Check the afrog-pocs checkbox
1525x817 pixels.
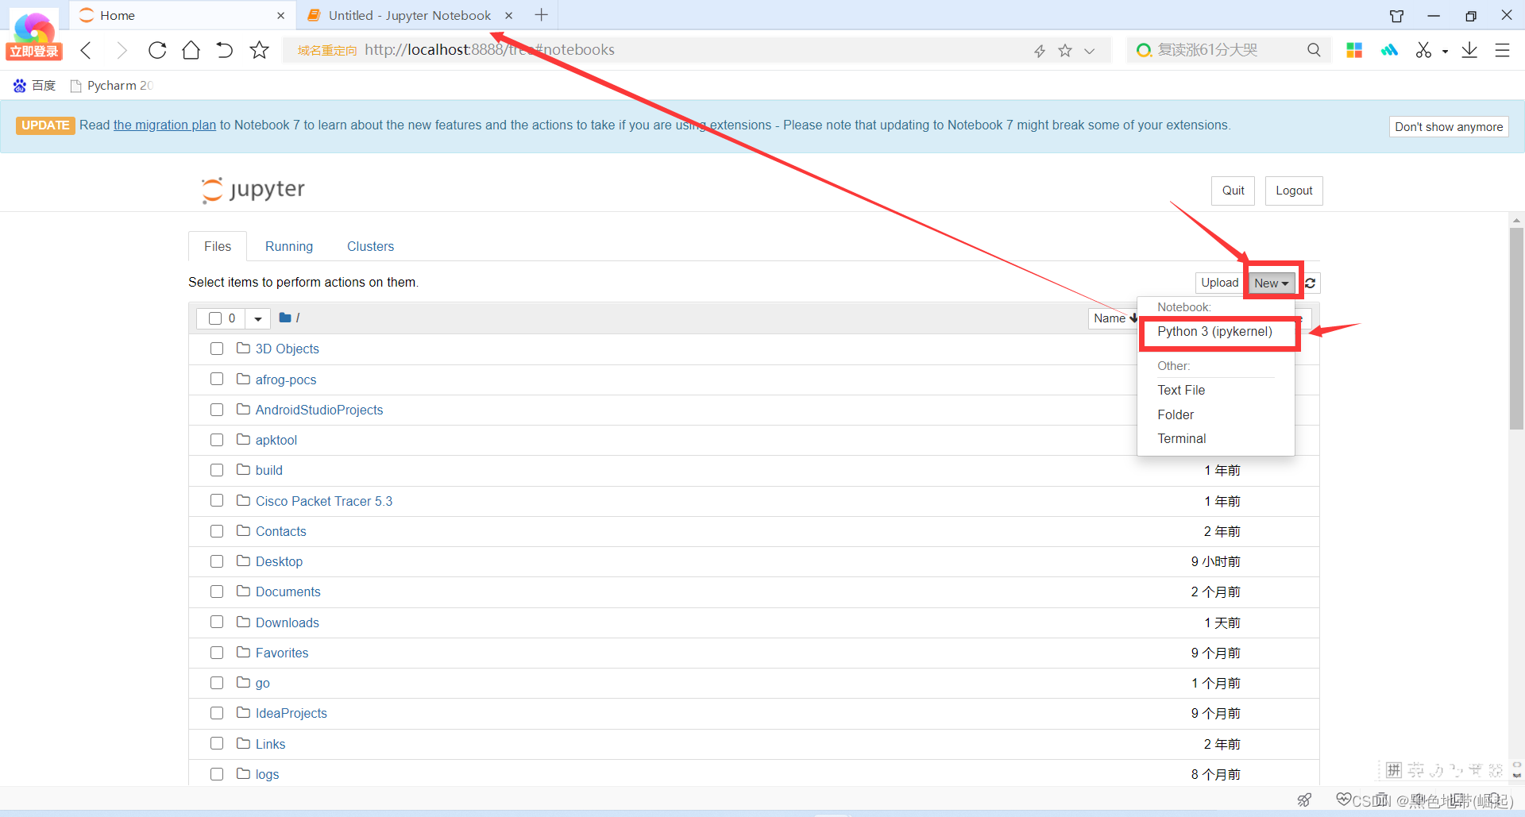coord(217,380)
